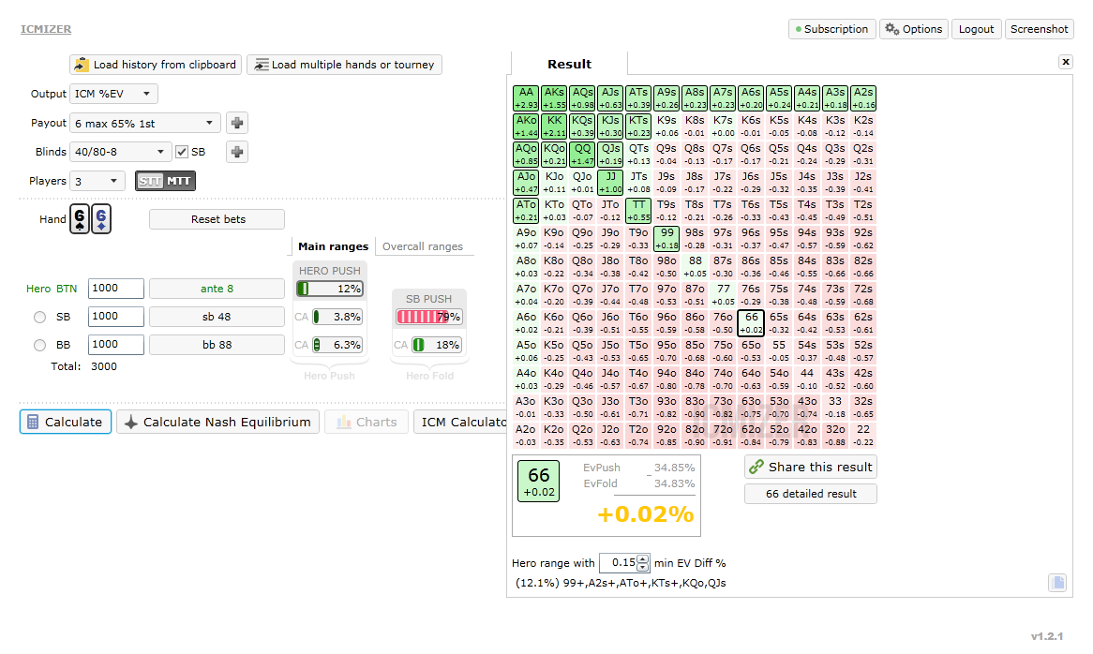Screen dimensions: 1093x654
Task: Adjust the 18% call slider under SB PUSH
Action: click(437, 345)
